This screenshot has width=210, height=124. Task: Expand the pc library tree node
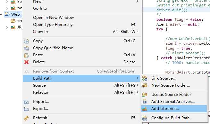[x=7, y=8]
